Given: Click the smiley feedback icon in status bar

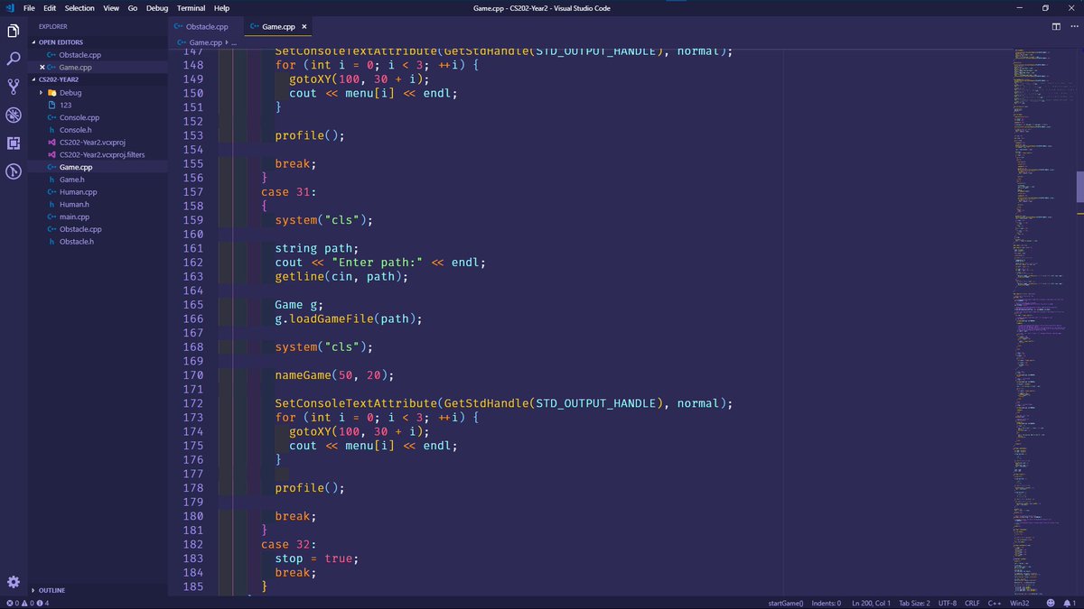Looking at the screenshot, I should pyautogui.click(x=1051, y=603).
